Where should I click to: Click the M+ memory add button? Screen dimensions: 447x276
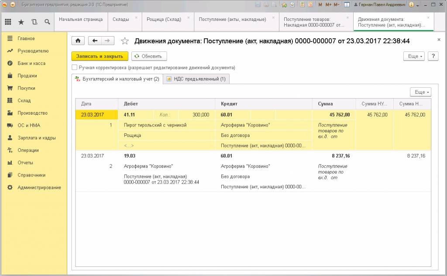pyautogui.click(x=328, y=4)
